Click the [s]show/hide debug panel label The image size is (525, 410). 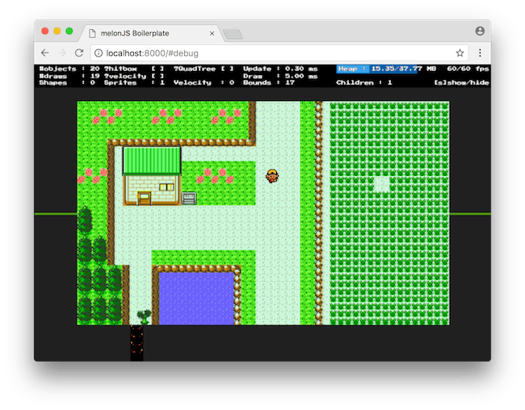pyautogui.click(x=461, y=82)
